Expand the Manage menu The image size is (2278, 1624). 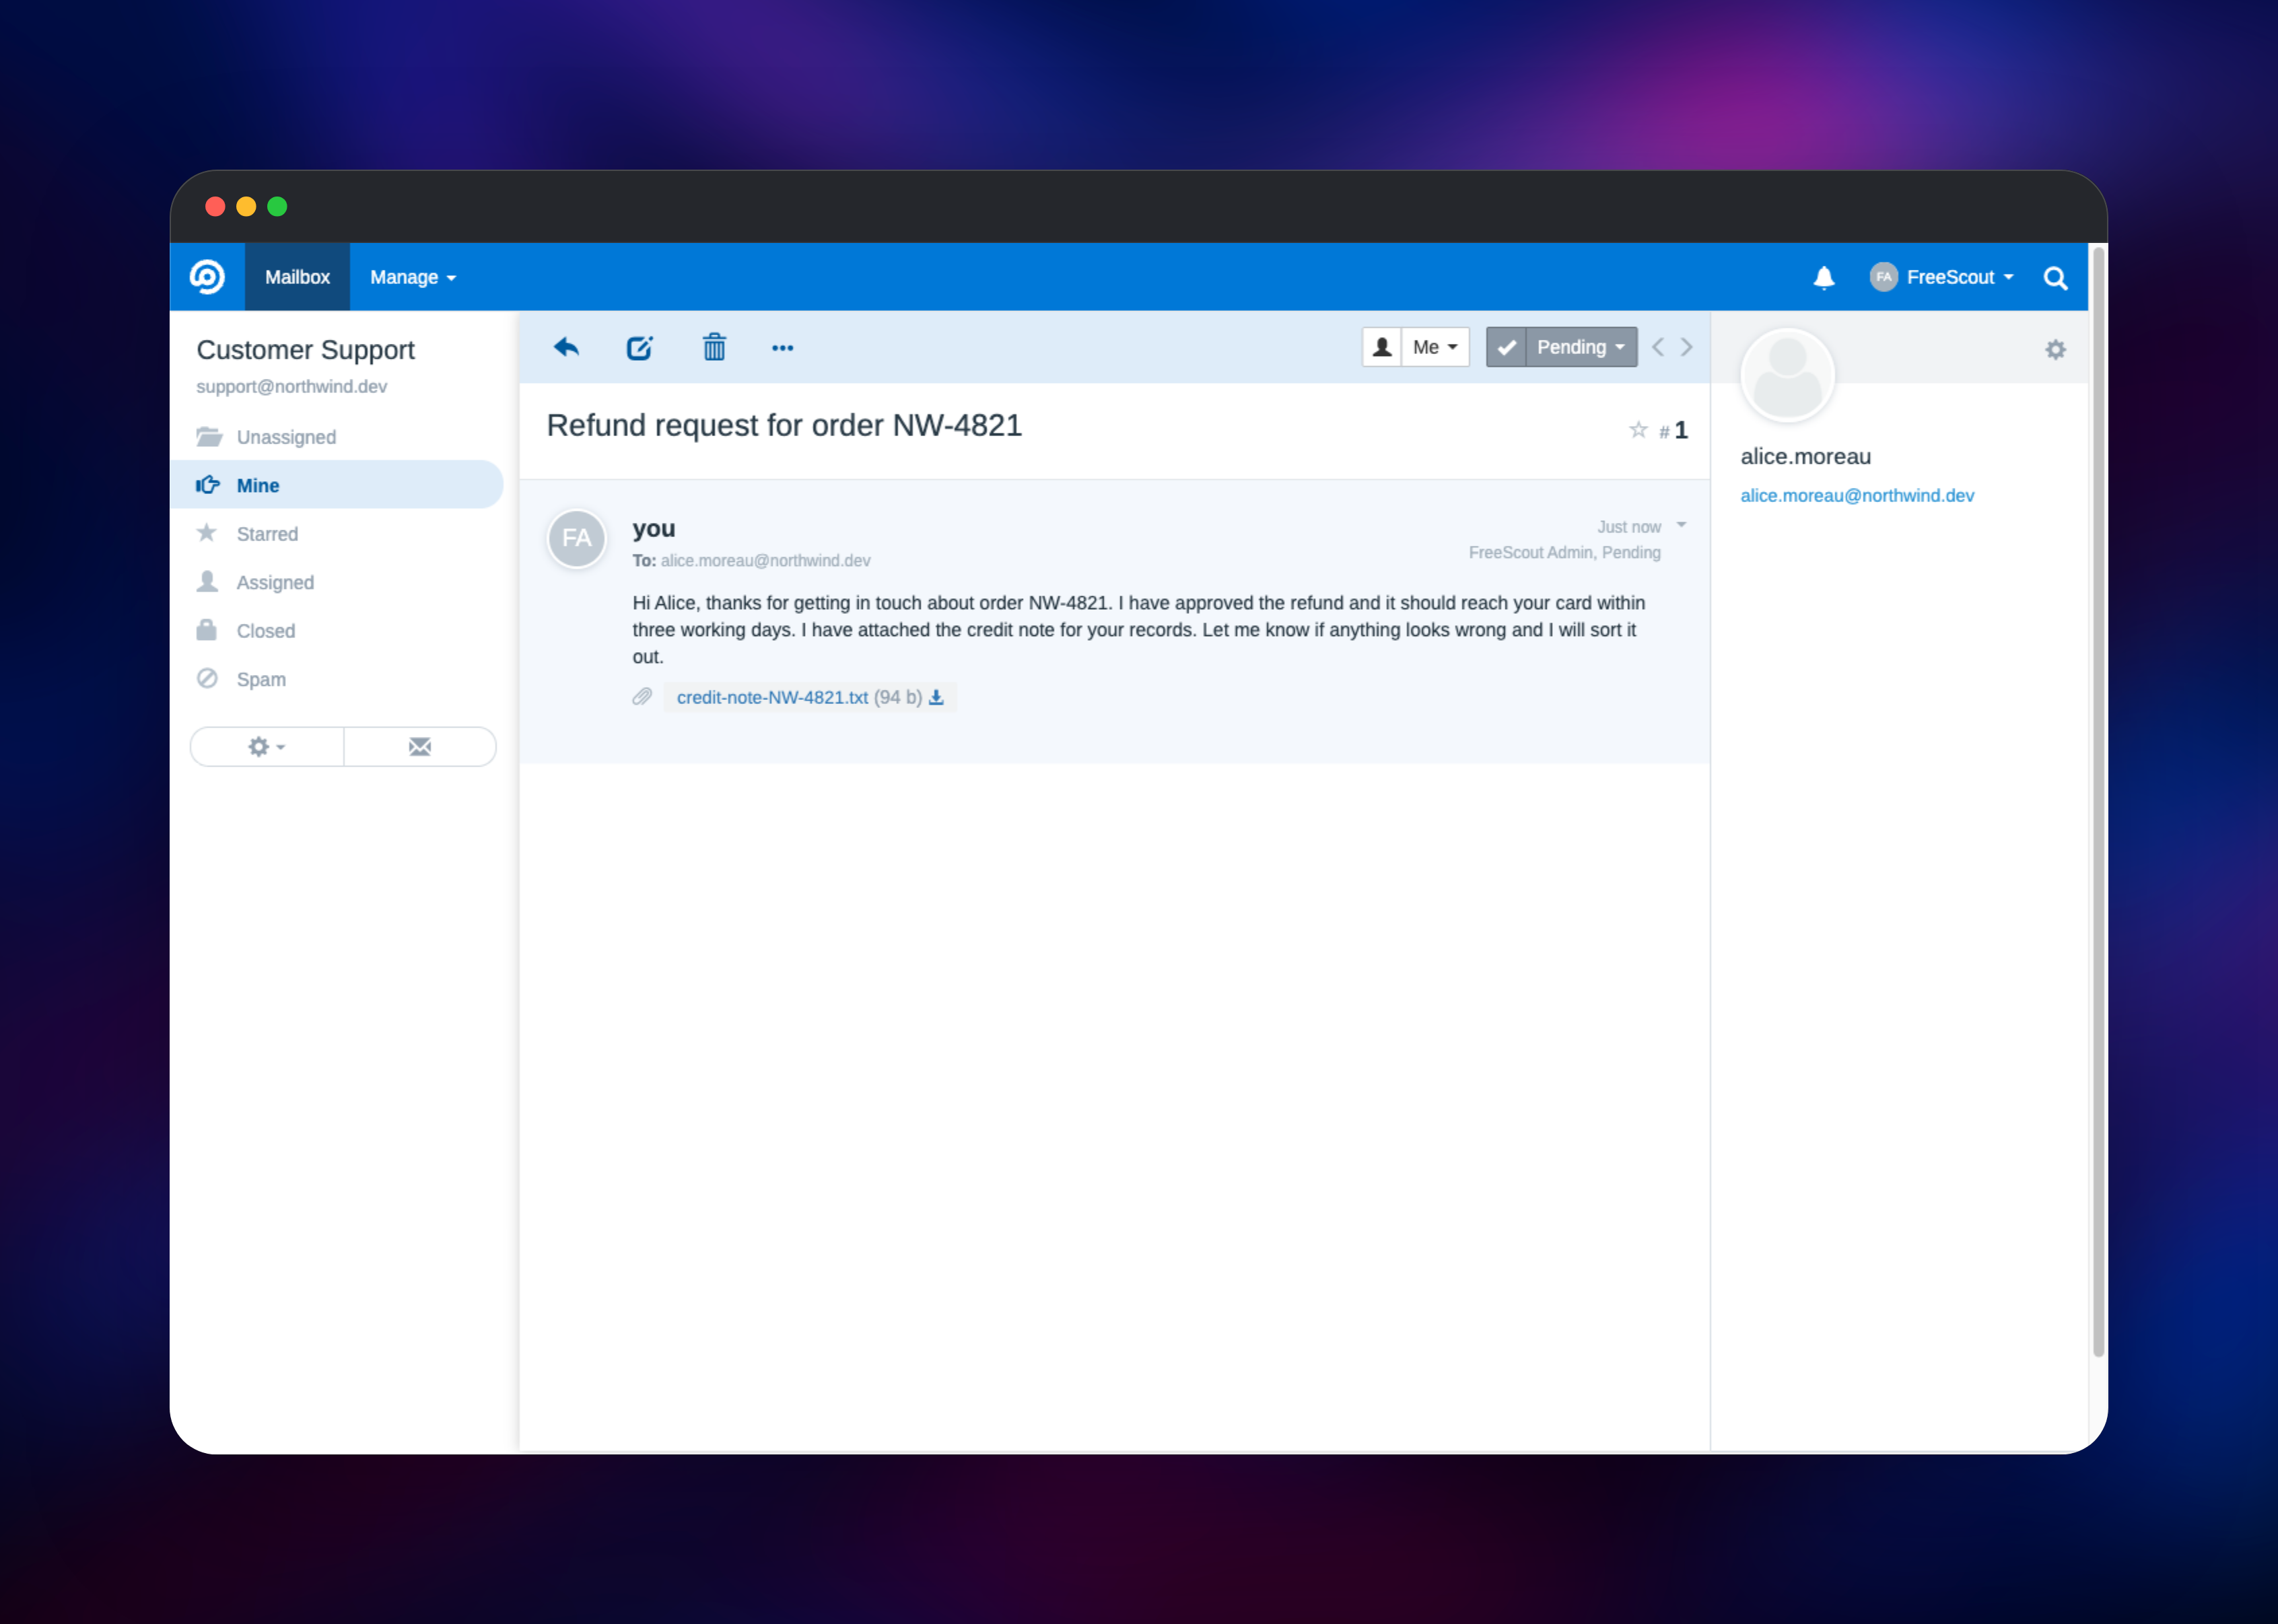pyautogui.click(x=413, y=277)
